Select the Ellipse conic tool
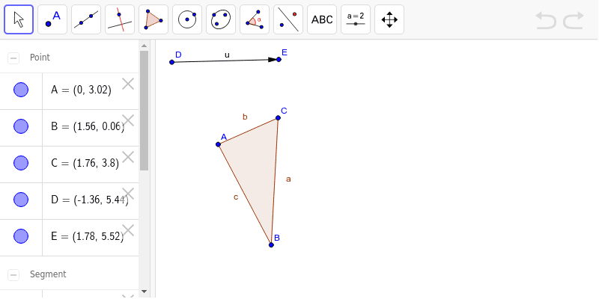599x299 pixels. pyautogui.click(x=221, y=19)
